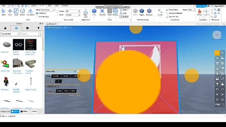
Task: Switch to the TEST ribbon tab
Action: tap(50, 6)
